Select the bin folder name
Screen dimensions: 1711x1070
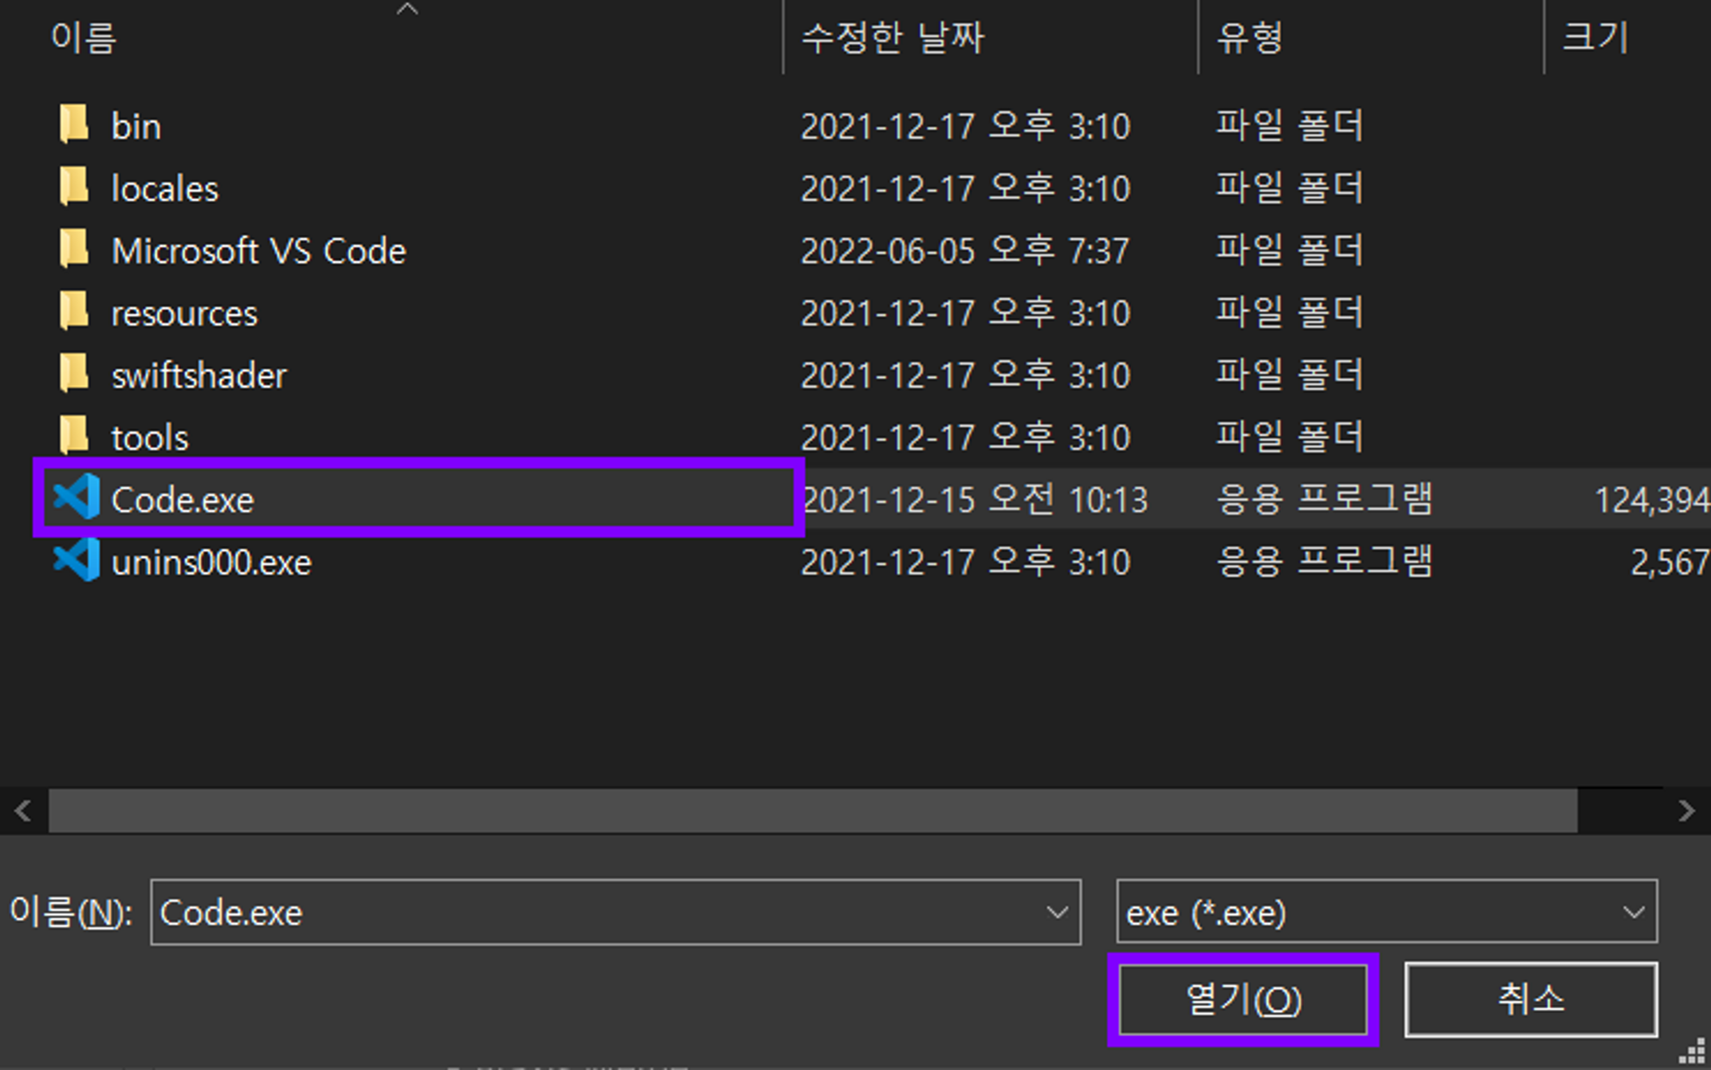pos(136,127)
